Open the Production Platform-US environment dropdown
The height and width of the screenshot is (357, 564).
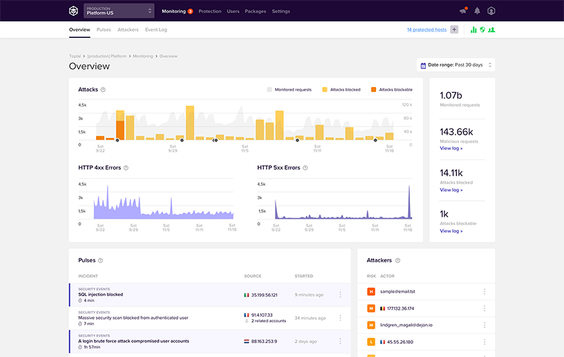coord(119,11)
